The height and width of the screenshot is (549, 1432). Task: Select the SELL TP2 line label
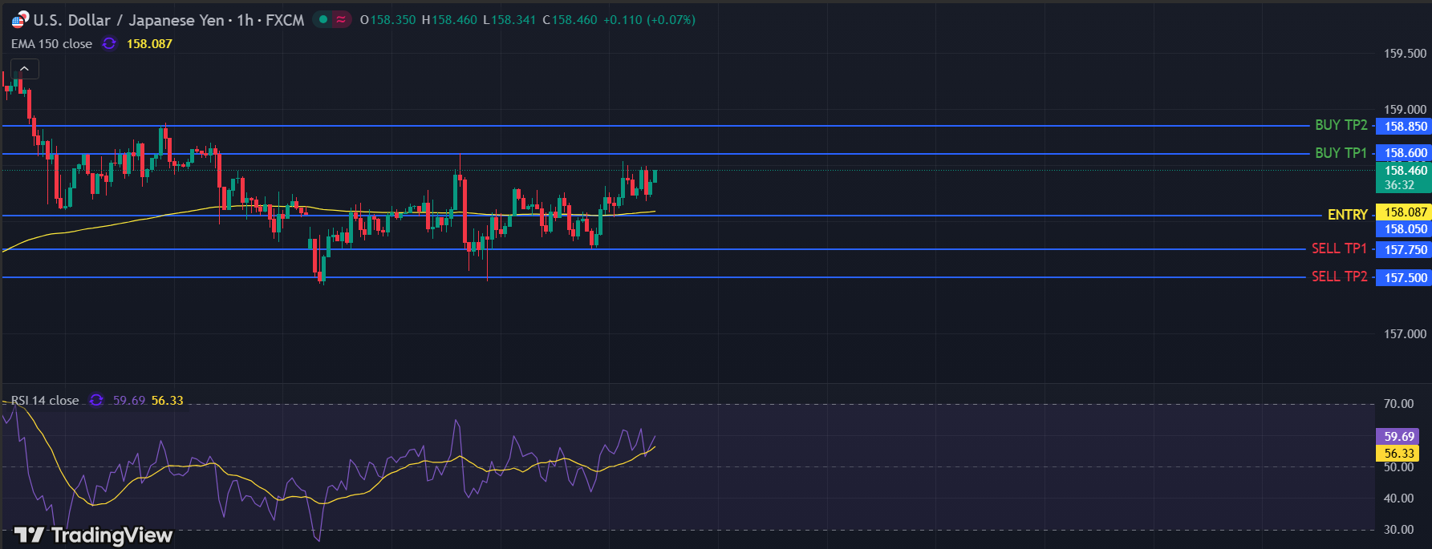click(x=1339, y=277)
